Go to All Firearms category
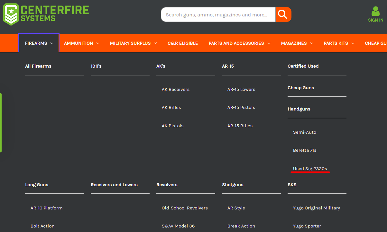The image size is (387, 232). click(38, 66)
